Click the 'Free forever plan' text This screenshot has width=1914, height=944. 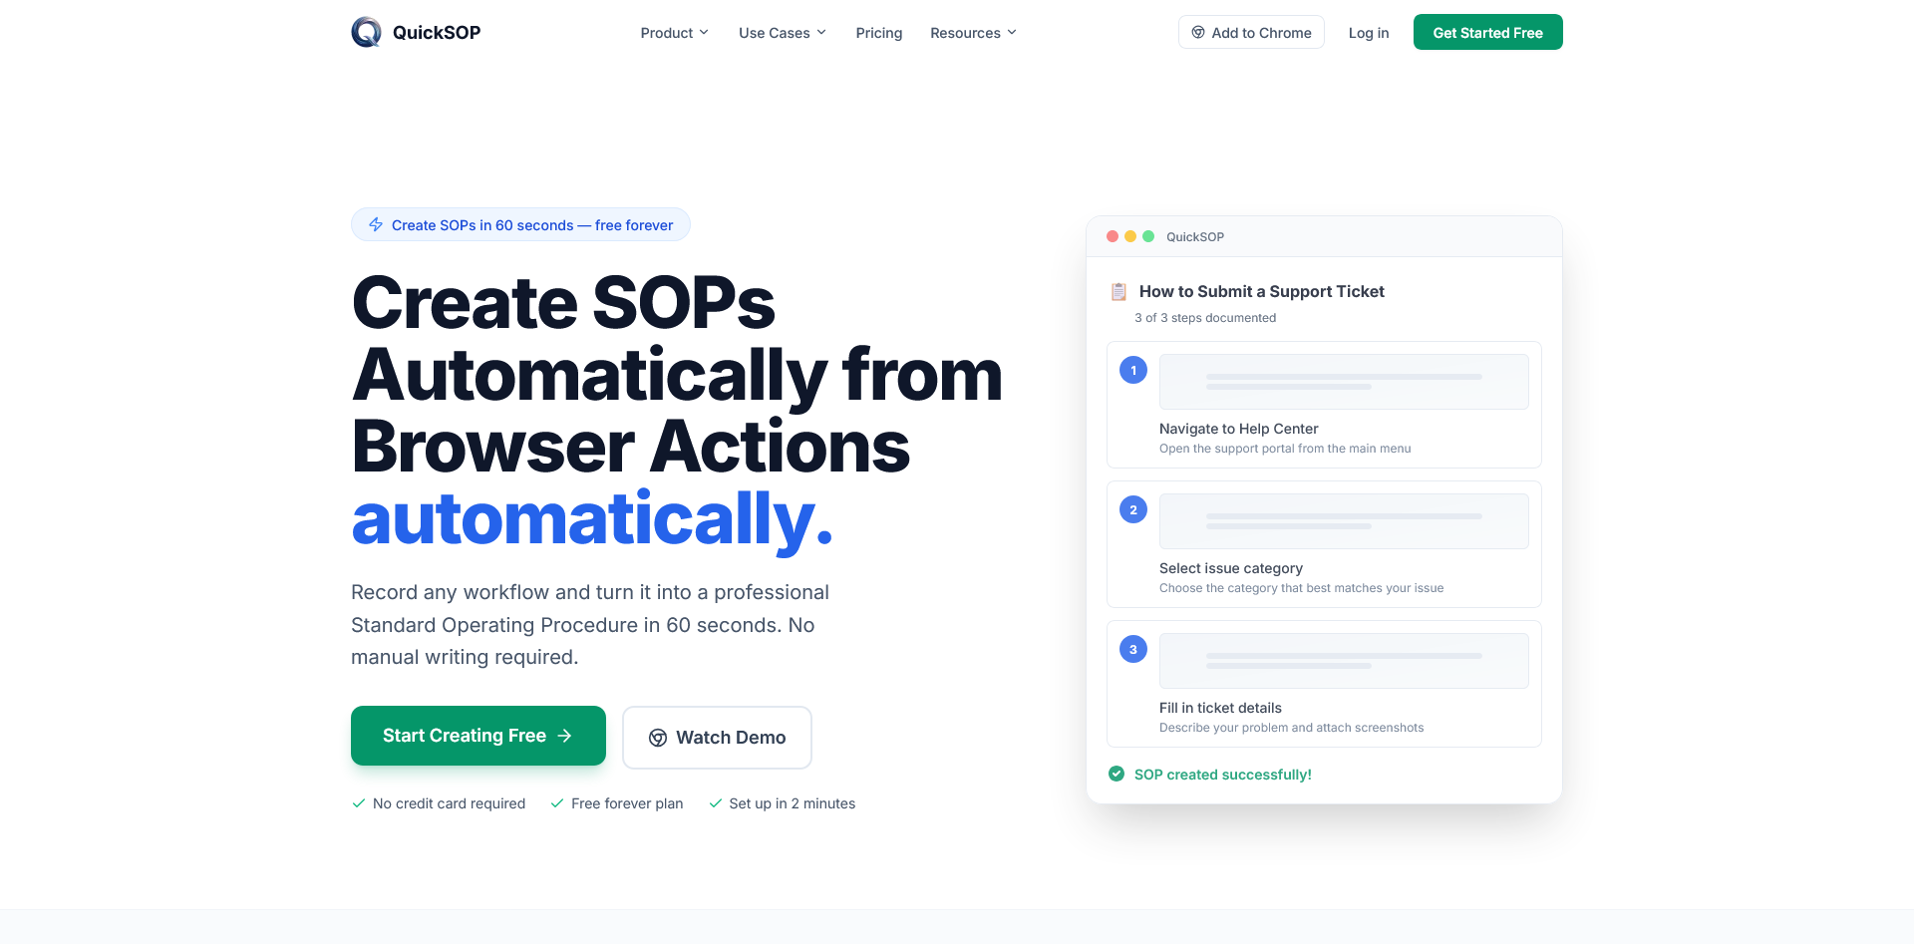click(627, 803)
